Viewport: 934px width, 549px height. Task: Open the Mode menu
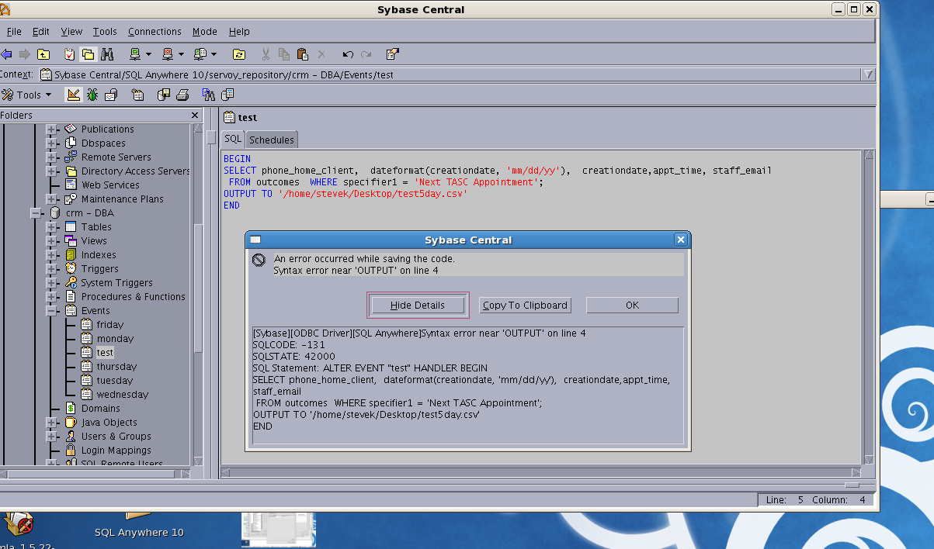click(x=205, y=32)
